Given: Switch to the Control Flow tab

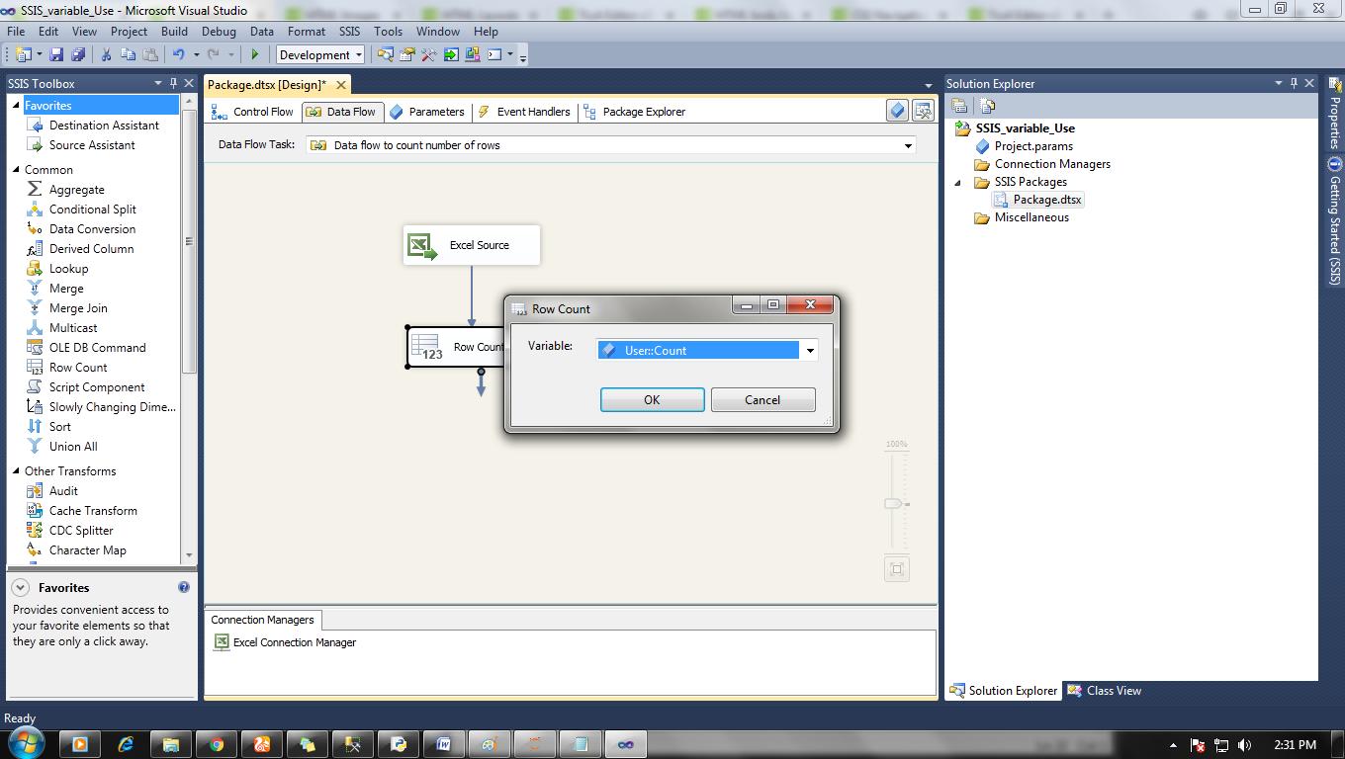Looking at the screenshot, I should click(253, 112).
